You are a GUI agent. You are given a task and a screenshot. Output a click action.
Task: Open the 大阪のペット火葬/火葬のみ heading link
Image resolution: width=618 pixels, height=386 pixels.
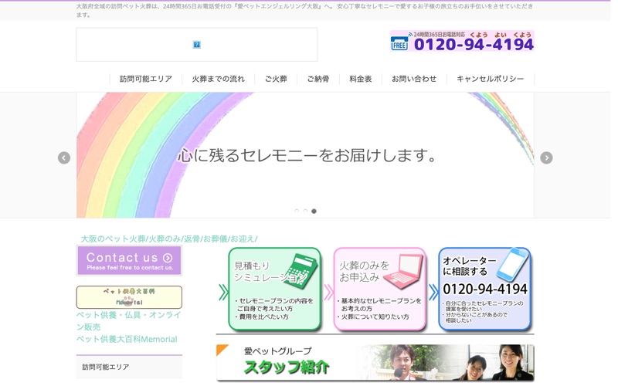click(169, 239)
